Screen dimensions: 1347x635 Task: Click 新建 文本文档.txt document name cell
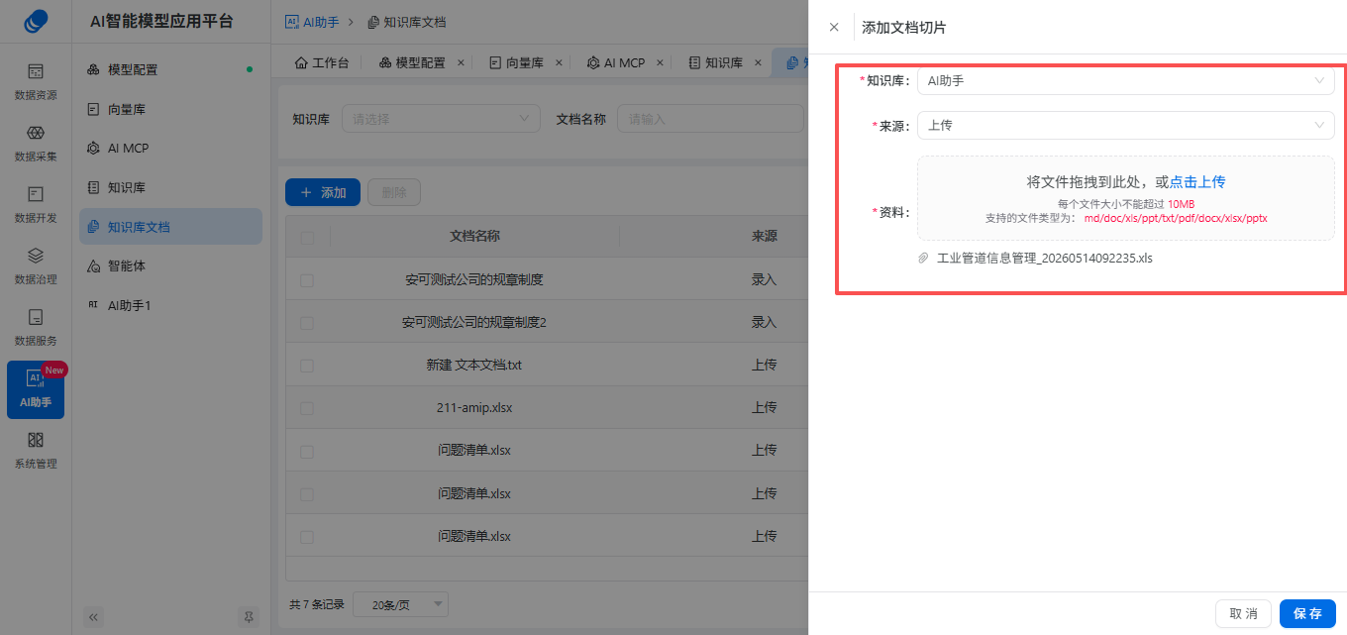pos(474,365)
